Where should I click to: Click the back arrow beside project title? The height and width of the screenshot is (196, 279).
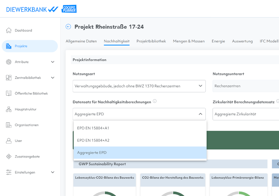coord(68,27)
